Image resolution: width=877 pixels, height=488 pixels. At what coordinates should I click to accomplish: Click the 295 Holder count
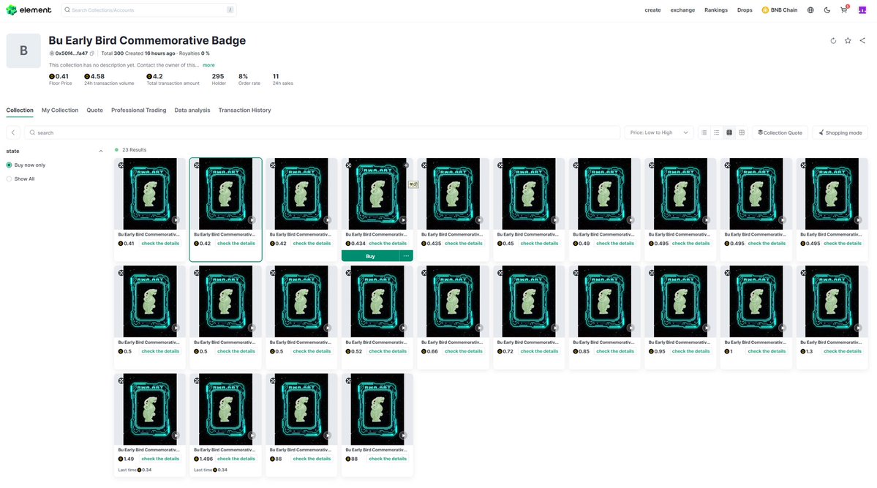pos(218,77)
